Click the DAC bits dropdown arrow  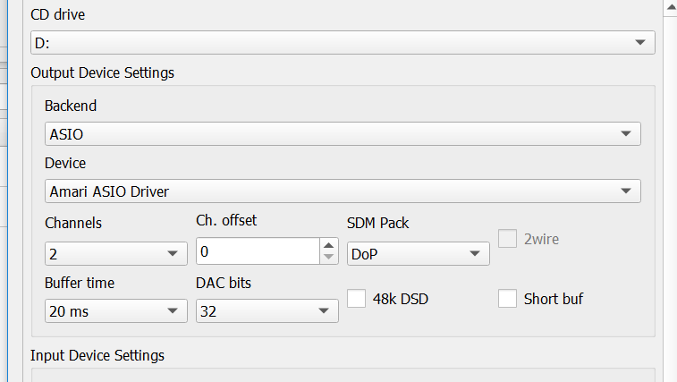[323, 311]
